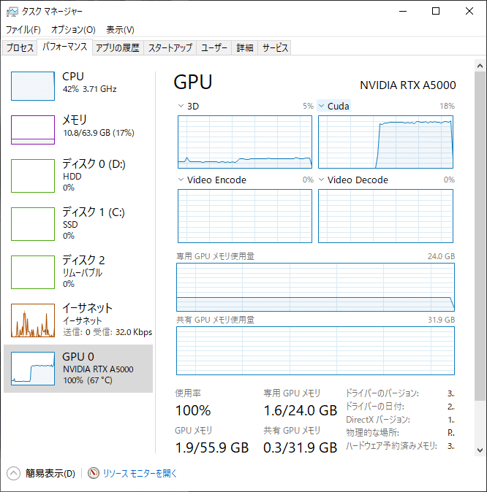Click the scrollbar down arrow
Image resolution: width=487 pixels, height=492 pixels.
coord(480,450)
